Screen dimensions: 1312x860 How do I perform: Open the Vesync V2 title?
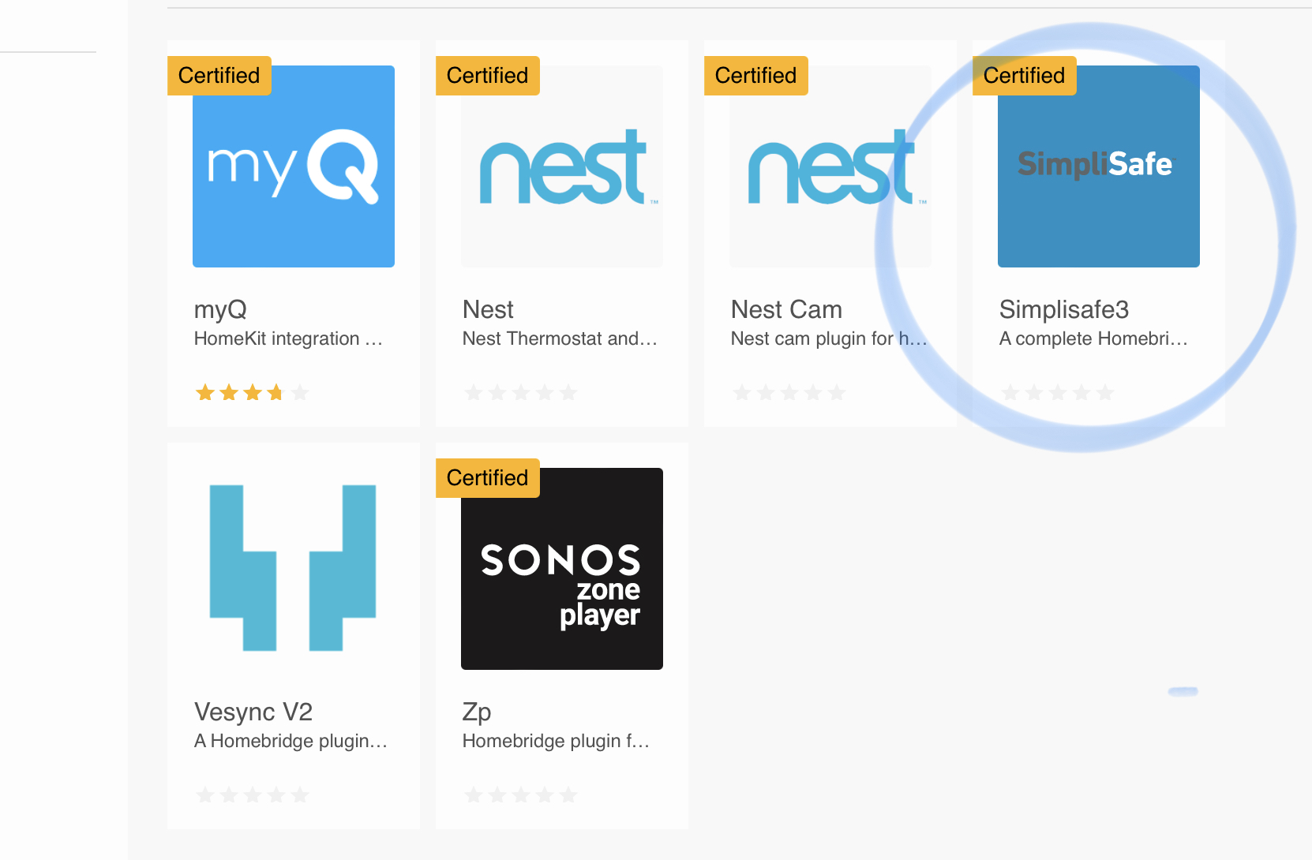click(x=253, y=712)
